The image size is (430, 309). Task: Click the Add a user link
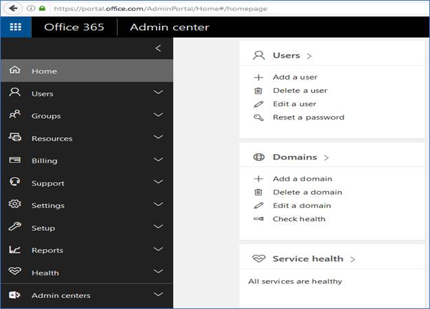point(295,77)
